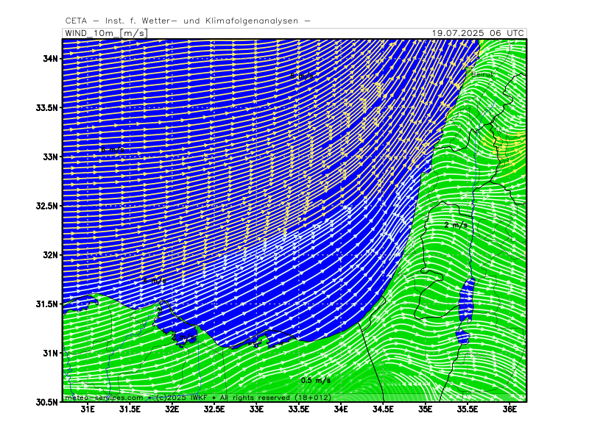Click the '34N' latitude axis label
The height and width of the screenshot is (441, 589).
(x=50, y=59)
